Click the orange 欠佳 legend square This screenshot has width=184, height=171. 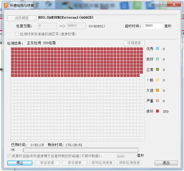157,91
